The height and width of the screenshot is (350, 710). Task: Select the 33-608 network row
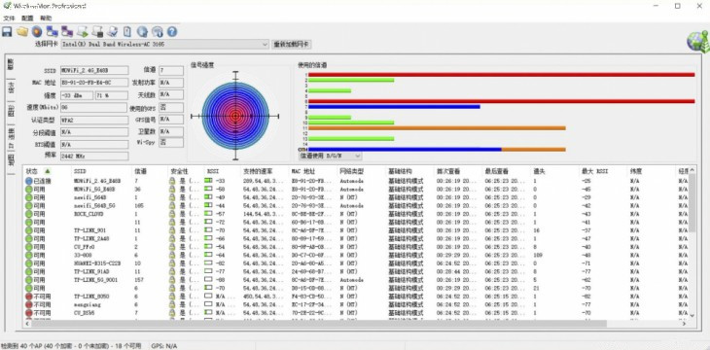tap(356, 255)
